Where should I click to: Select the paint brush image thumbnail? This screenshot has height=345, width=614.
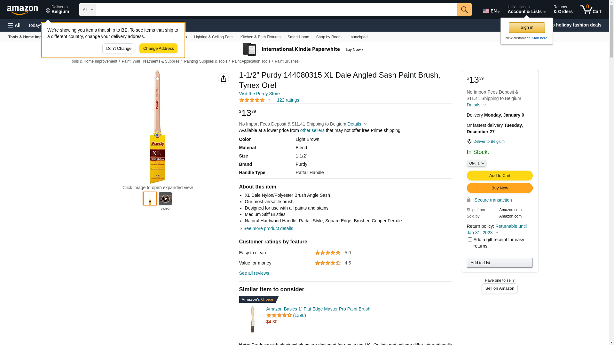click(150, 199)
